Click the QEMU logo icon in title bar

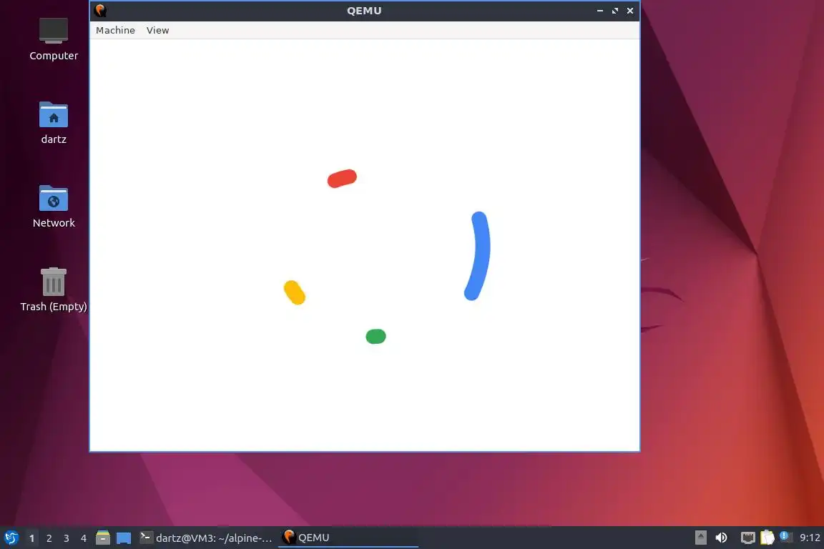[100, 11]
